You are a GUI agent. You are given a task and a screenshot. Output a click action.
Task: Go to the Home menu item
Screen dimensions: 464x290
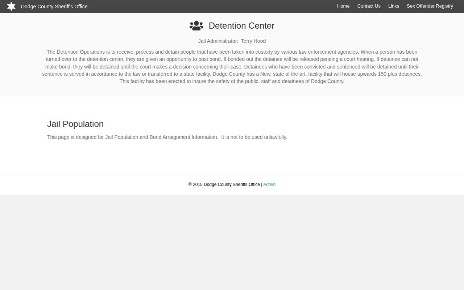[343, 6]
